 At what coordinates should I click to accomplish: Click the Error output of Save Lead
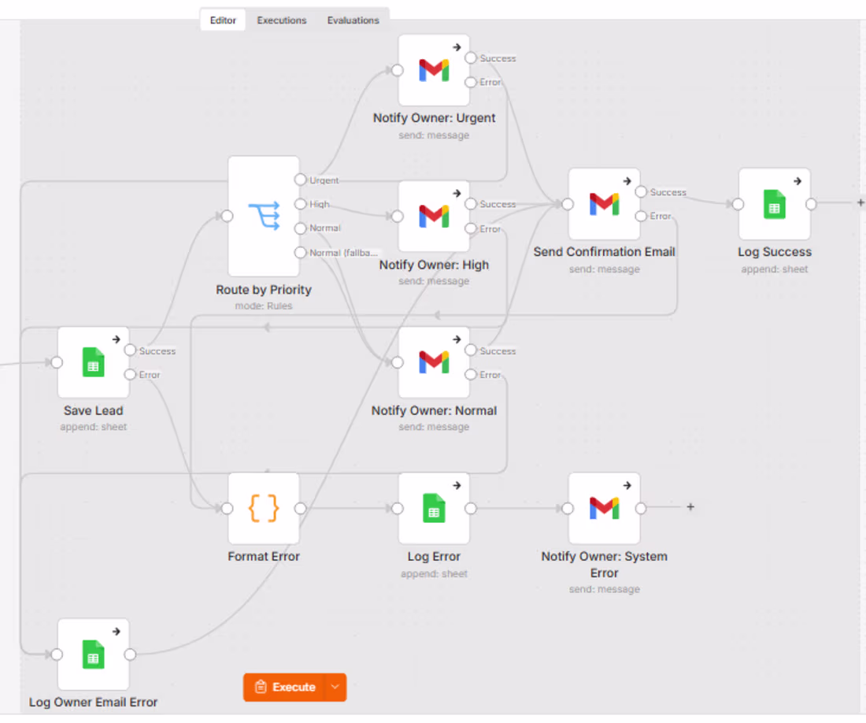[130, 374]
